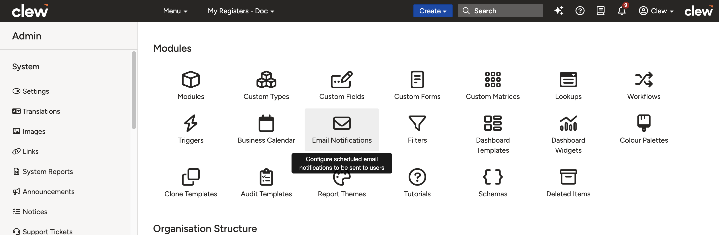Open Report Themes palette icon
Viewport: 719px width, 235px height.
(342, 179)
